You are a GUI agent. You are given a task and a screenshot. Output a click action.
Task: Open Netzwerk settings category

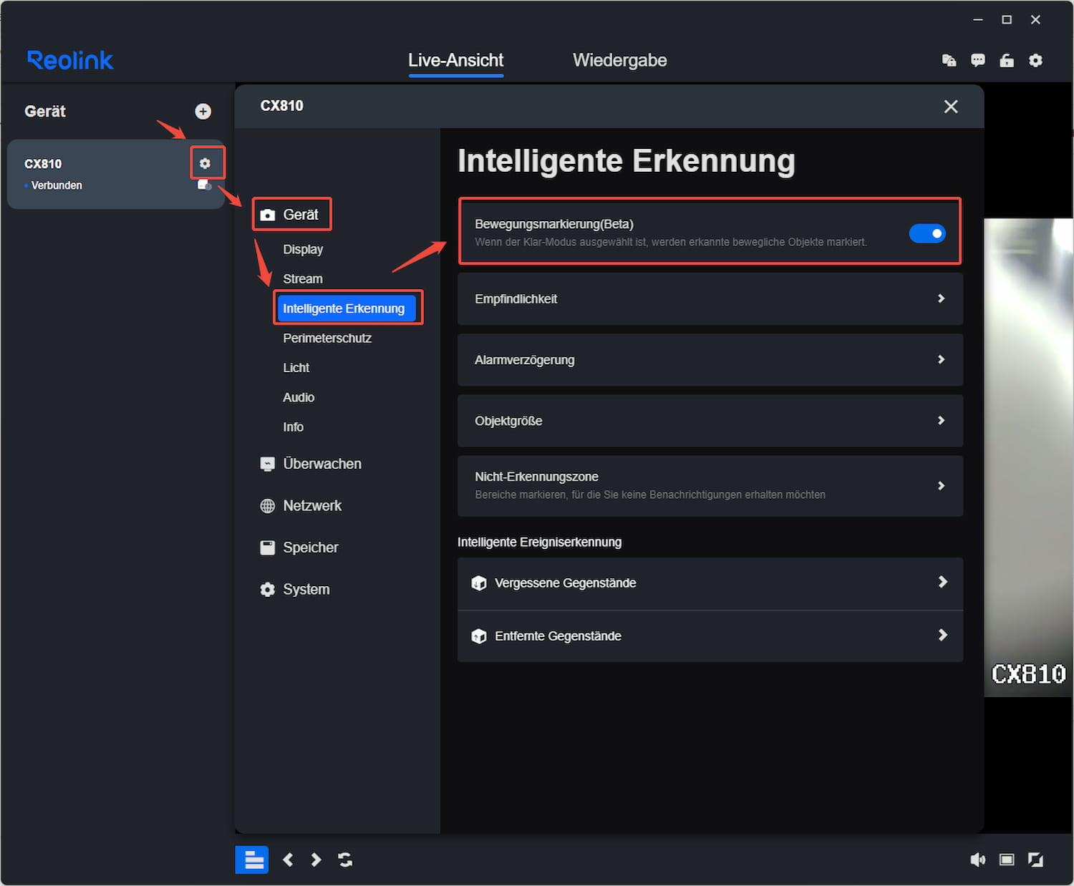coord(301,505)
